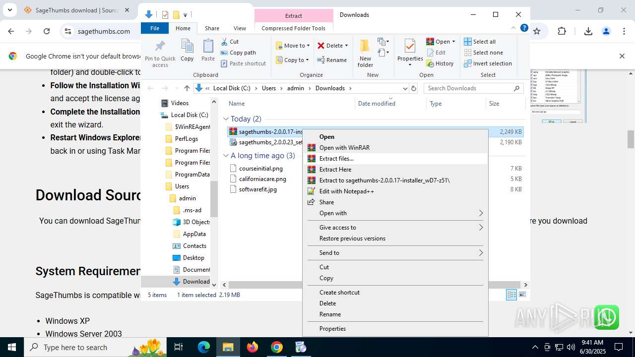Viewport: 635px width, 357px height.
Task: Open Delete dropdown arrow in ribbon
Action: [346, 46]
